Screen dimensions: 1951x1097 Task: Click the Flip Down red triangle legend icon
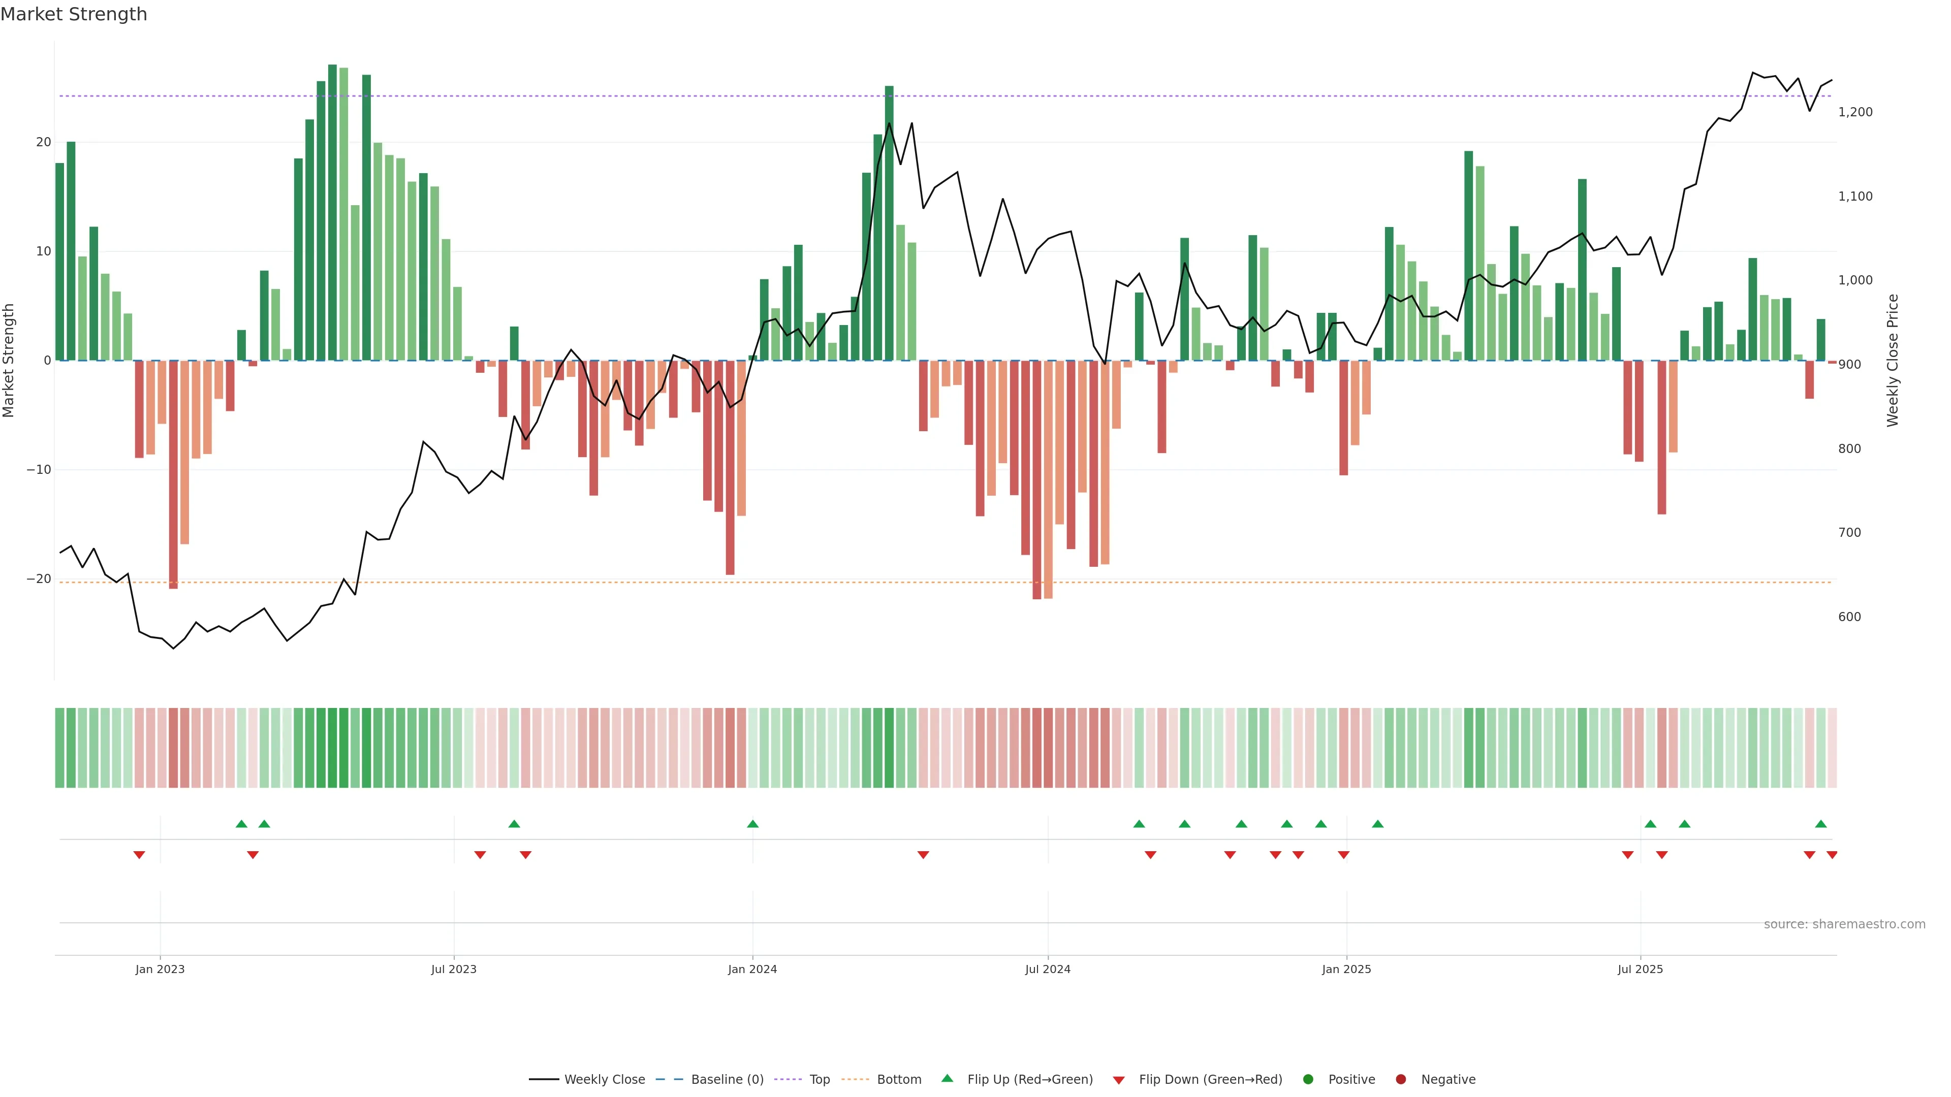pyautogui.click(x=1119, y=1080)
